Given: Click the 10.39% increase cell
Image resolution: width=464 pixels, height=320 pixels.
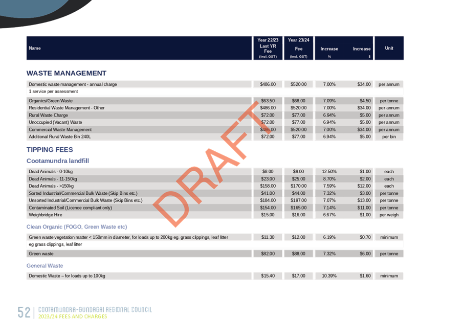Looking at the screenshot, I should 329,276.
